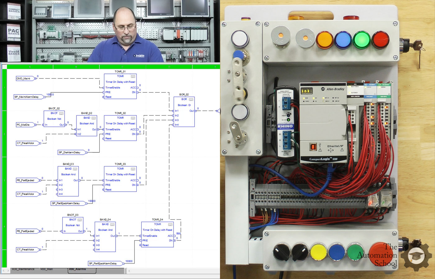Select the SP_DieAlarmDelay input reference
Image resolution: width=435 pixels, height=279 pixels.
pyautogui.click(x=70, y=153)
